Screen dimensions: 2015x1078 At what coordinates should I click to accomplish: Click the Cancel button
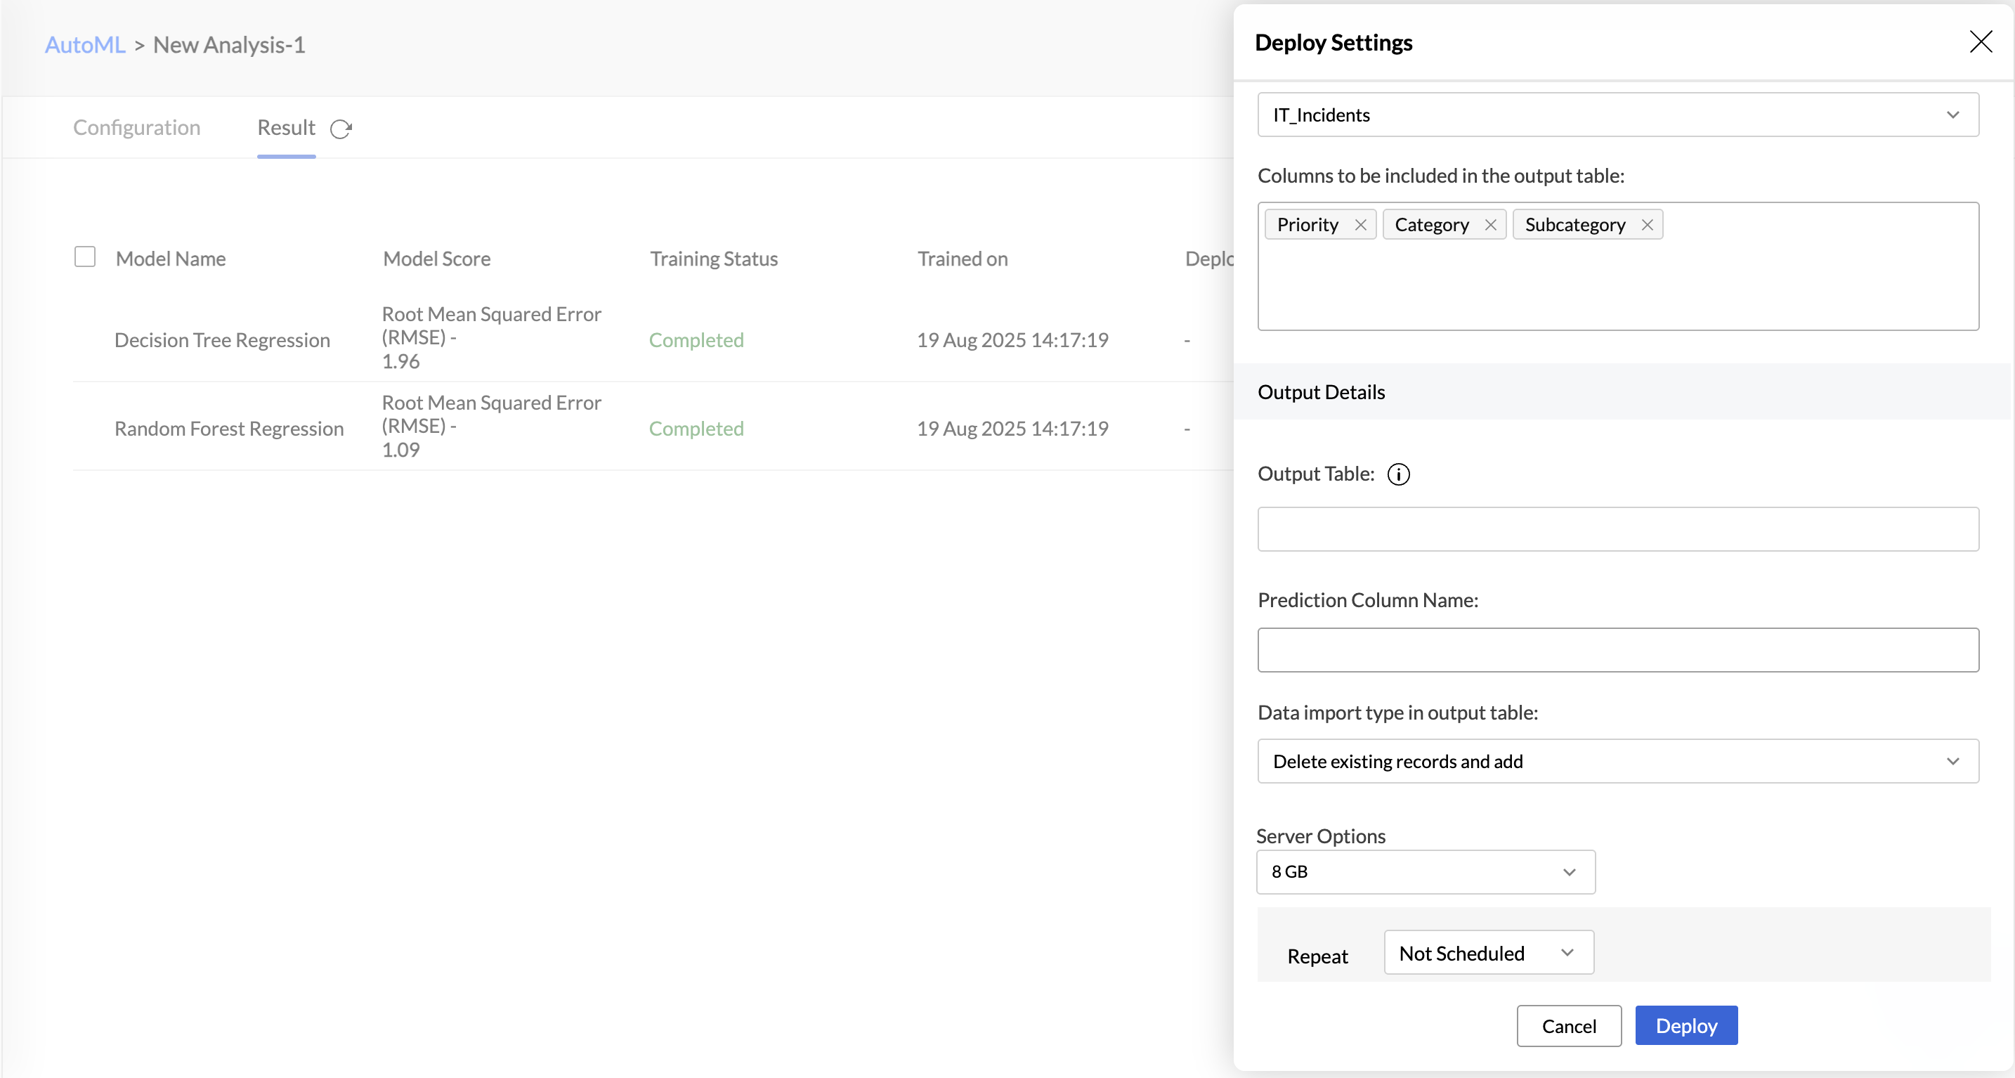pyautogui.click(x=1567, y=1025)
